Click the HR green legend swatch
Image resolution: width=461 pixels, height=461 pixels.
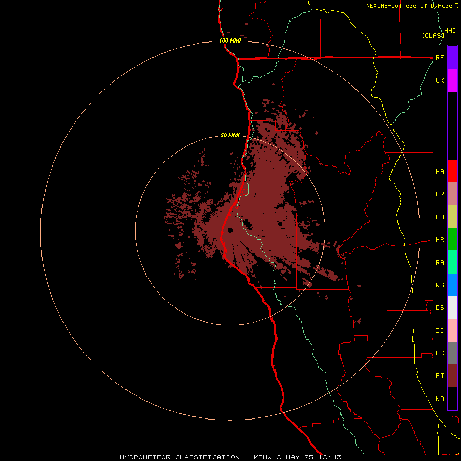(452, 240)
